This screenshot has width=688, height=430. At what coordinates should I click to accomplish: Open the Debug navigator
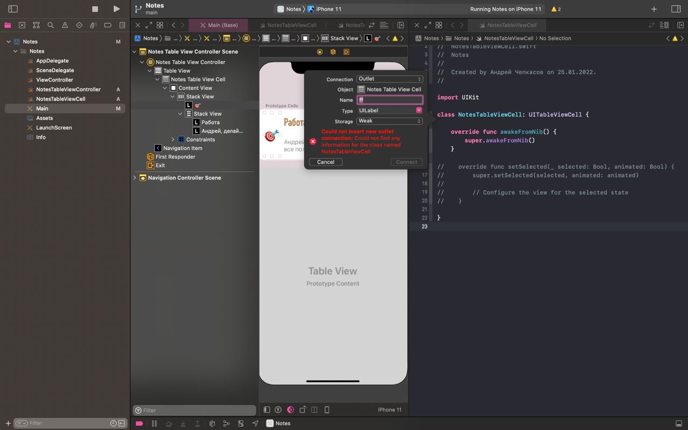(x=94, y=25)
